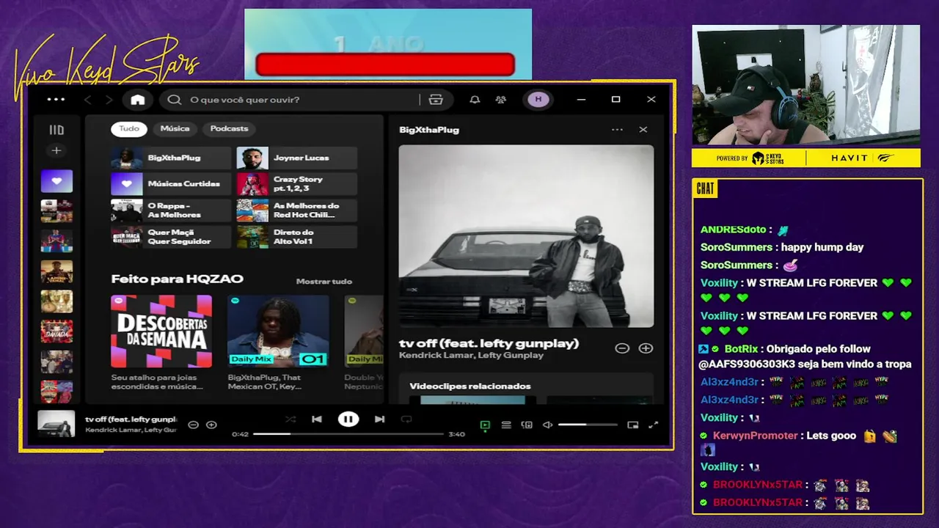Open Liked Songs heart tile in sidebar
The width and height of the screenshot is (939, 528).
click(56, 181)
